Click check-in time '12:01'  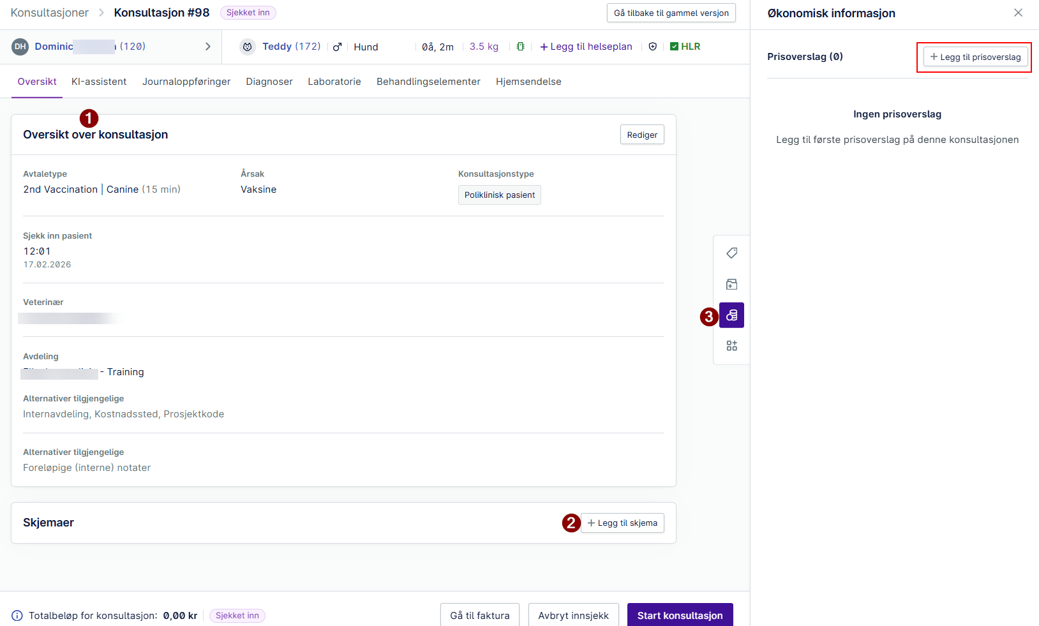coord(37,251)
